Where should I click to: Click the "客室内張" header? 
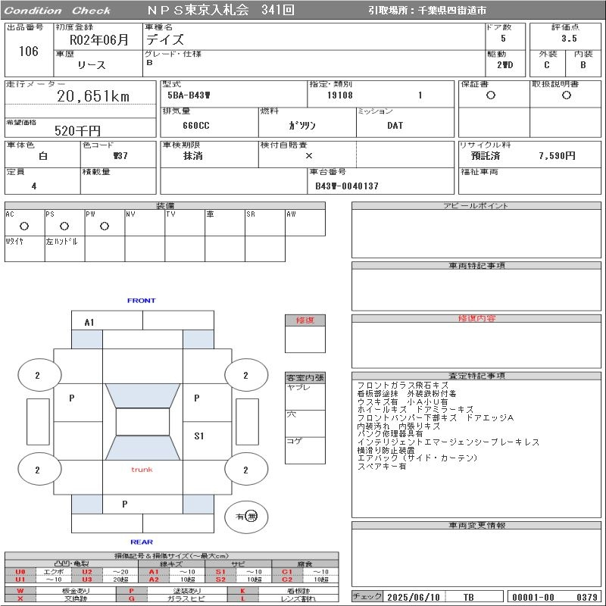(305, 377)
